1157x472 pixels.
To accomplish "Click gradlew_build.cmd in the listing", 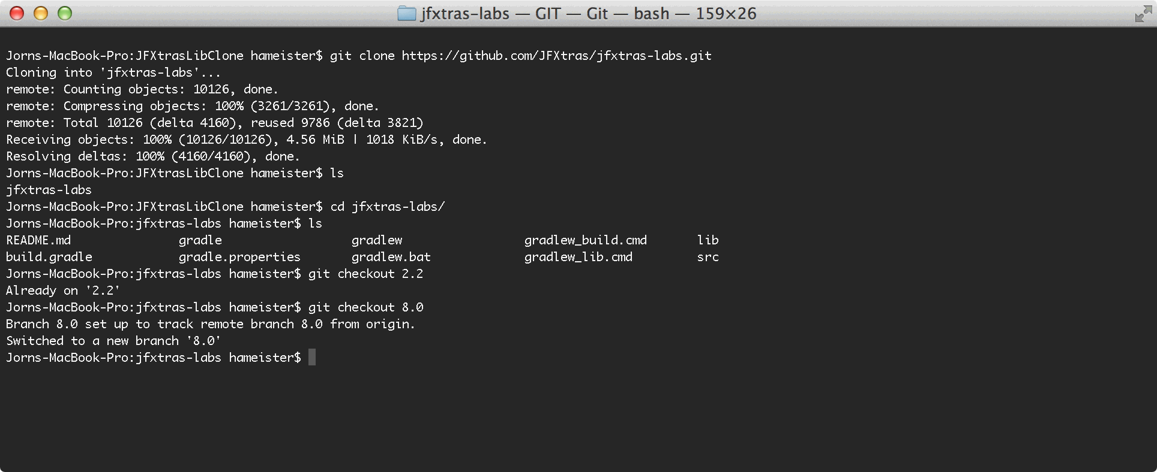I will pos(585,240).
